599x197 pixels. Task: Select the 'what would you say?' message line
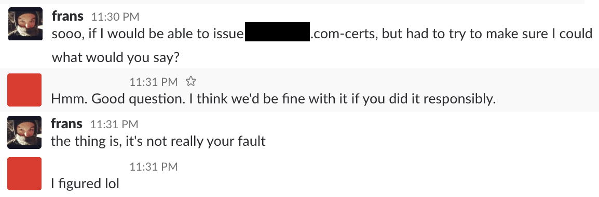click(116, 57)
